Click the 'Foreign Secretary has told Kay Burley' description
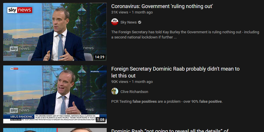This screenshot has height=132, width=264. [185, 35]
